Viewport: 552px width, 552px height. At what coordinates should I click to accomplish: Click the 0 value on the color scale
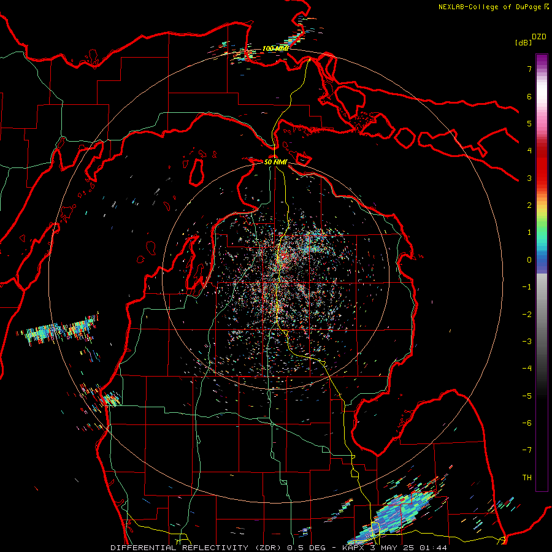(x=529, y=260)
